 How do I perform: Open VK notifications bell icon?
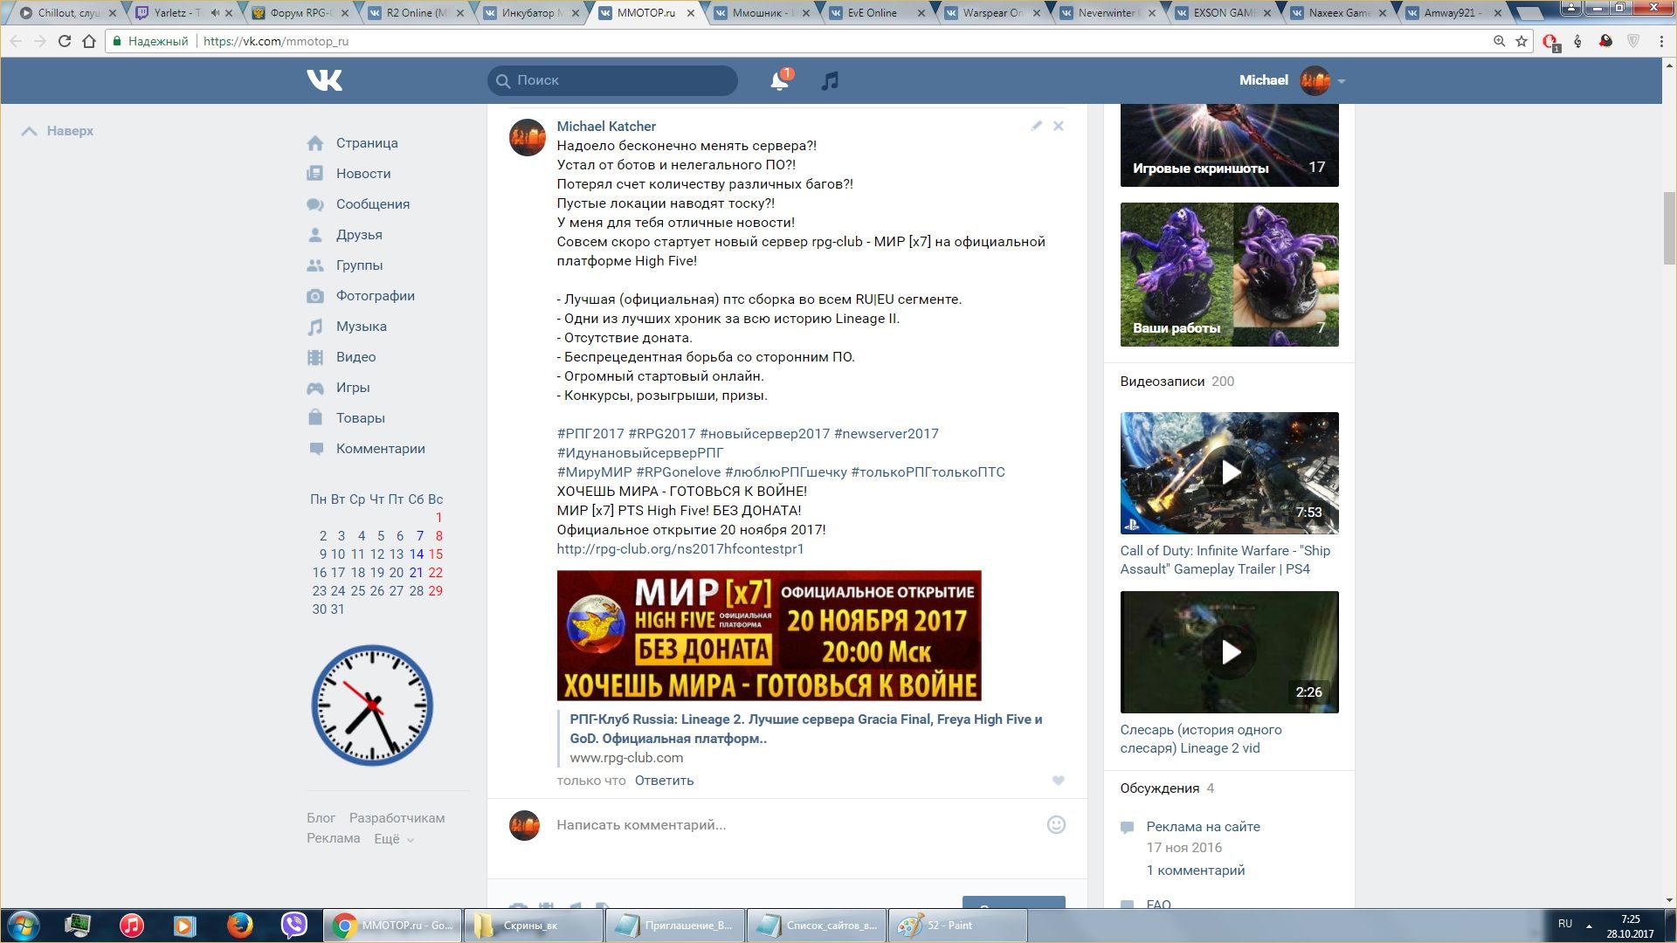(x=778, y=81)
